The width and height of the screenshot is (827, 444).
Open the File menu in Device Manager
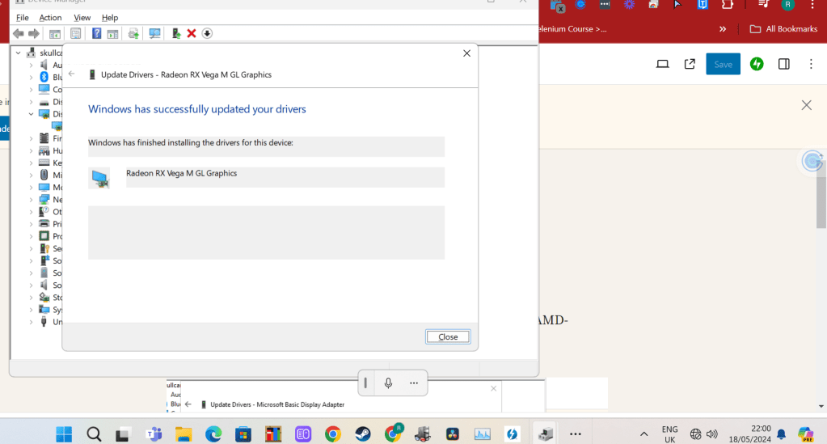[x=22, y=18]
